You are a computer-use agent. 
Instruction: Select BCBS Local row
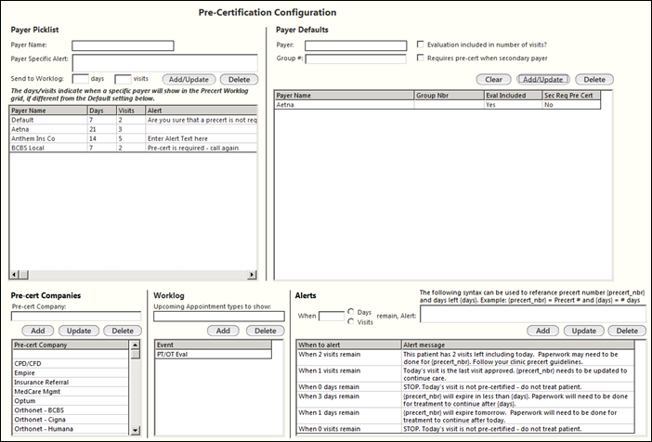pyautogui.click(x=134, y=148)
